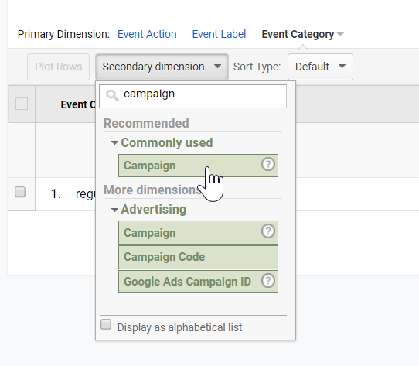
Task: Open help icon for Advertising Campaign
Action: pyautogui.click(x=268, y=231)
